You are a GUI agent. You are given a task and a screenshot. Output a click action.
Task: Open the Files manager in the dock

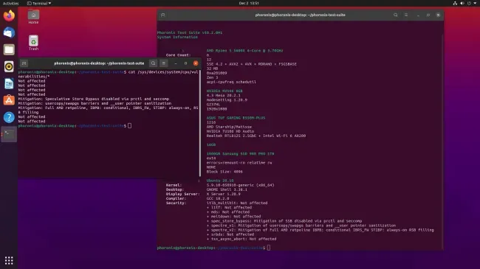pos(9,49)
